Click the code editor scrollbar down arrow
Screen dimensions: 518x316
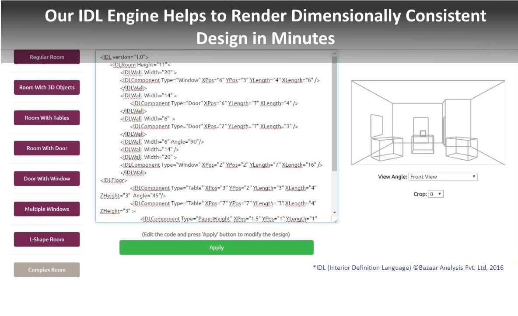pyautogui.click(x=335, y=212)
